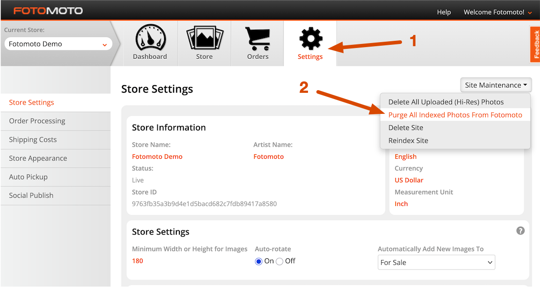The image size is (540, 287).
Task: Open the Welcome Fotomoto user menu
Action: click(497, 12)
